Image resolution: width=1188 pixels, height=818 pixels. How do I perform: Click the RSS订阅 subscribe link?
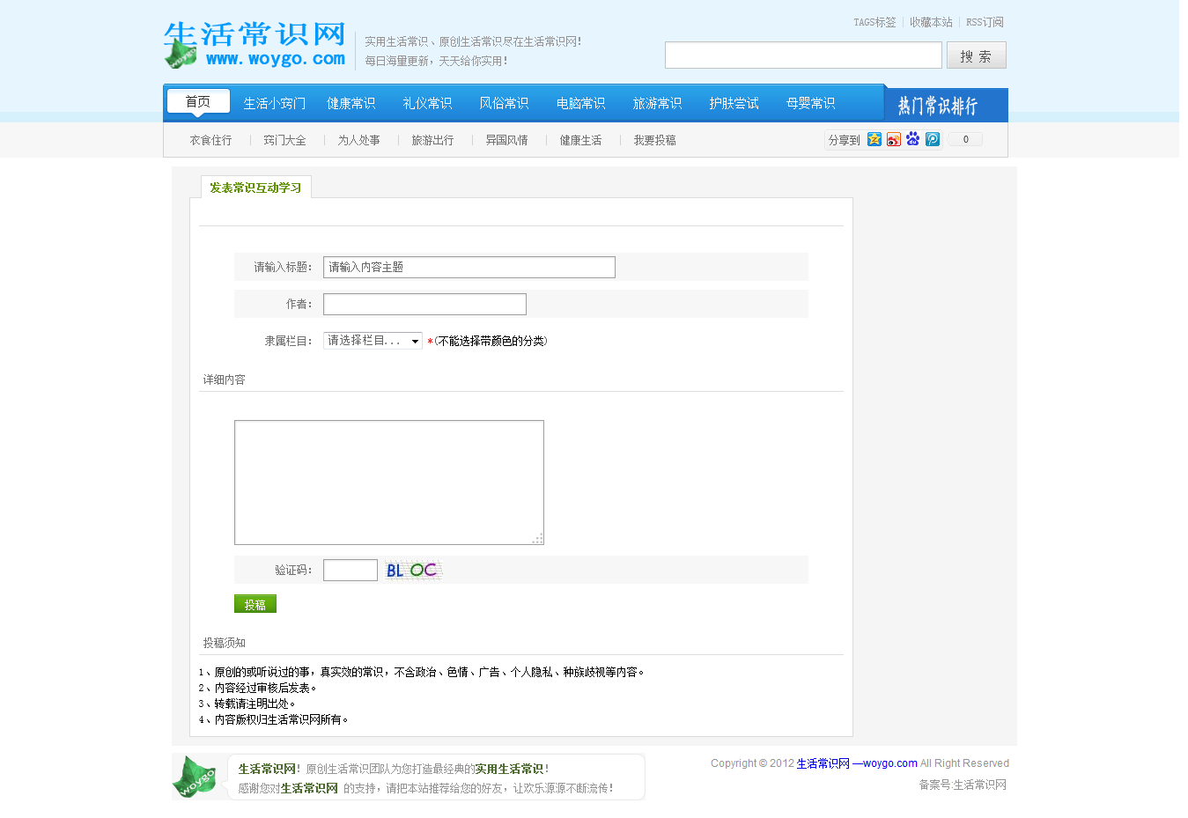point(985,22)
